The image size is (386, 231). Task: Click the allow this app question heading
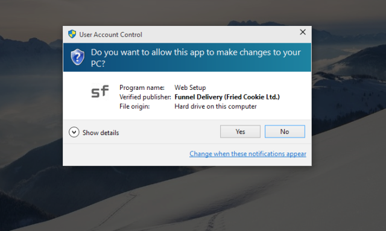click(x=195, y=58)
